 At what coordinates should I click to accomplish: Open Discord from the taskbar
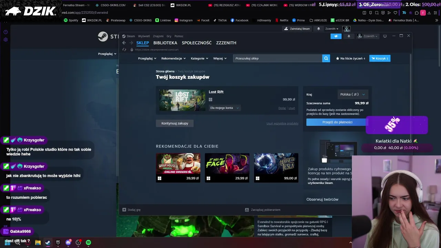pyautogui.click(x=68, y=242)
